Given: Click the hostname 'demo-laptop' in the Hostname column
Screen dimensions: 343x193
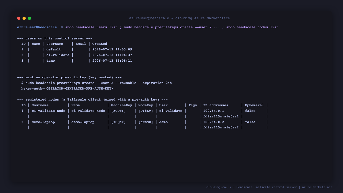Looking at the screenshot, I should [43, 122].
